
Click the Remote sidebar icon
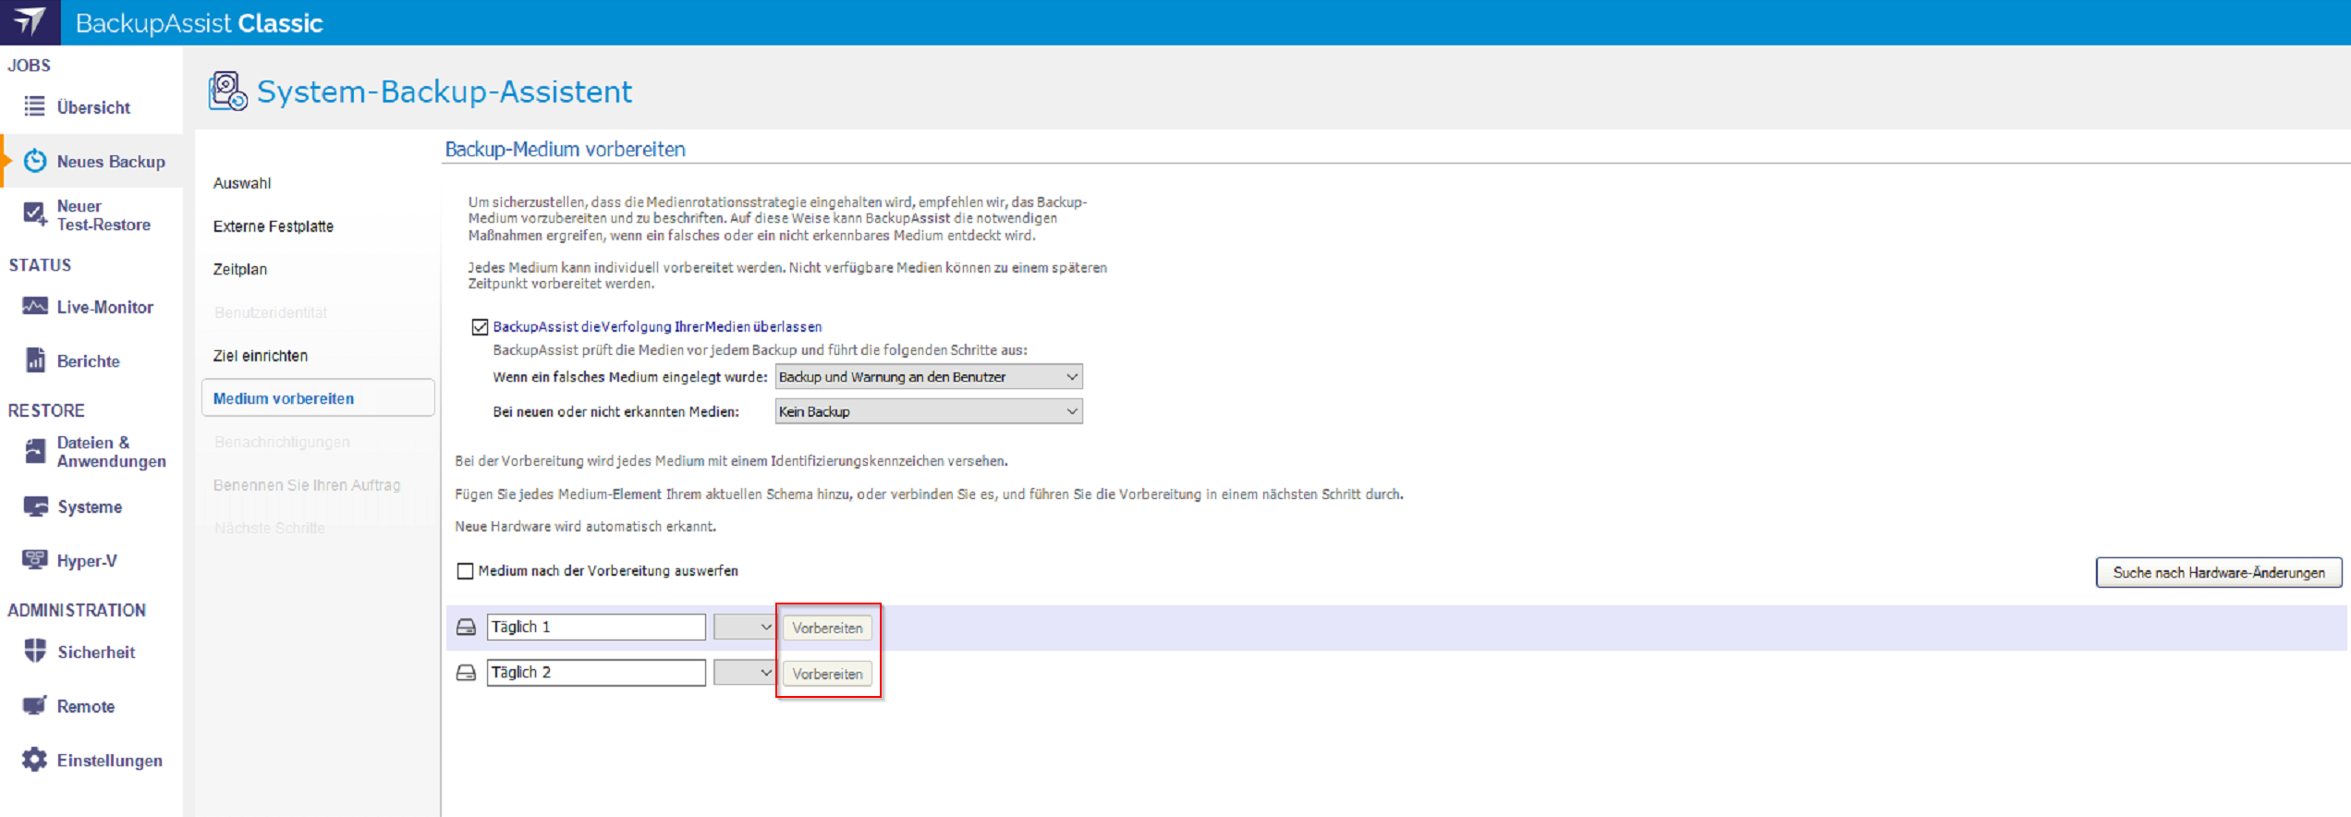click(35, 705)
